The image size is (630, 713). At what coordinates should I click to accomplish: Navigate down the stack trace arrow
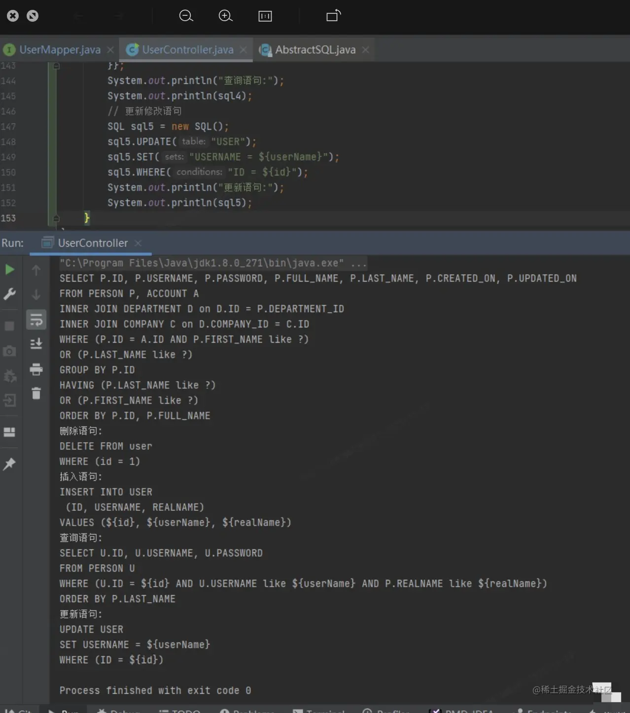point(36,295)
